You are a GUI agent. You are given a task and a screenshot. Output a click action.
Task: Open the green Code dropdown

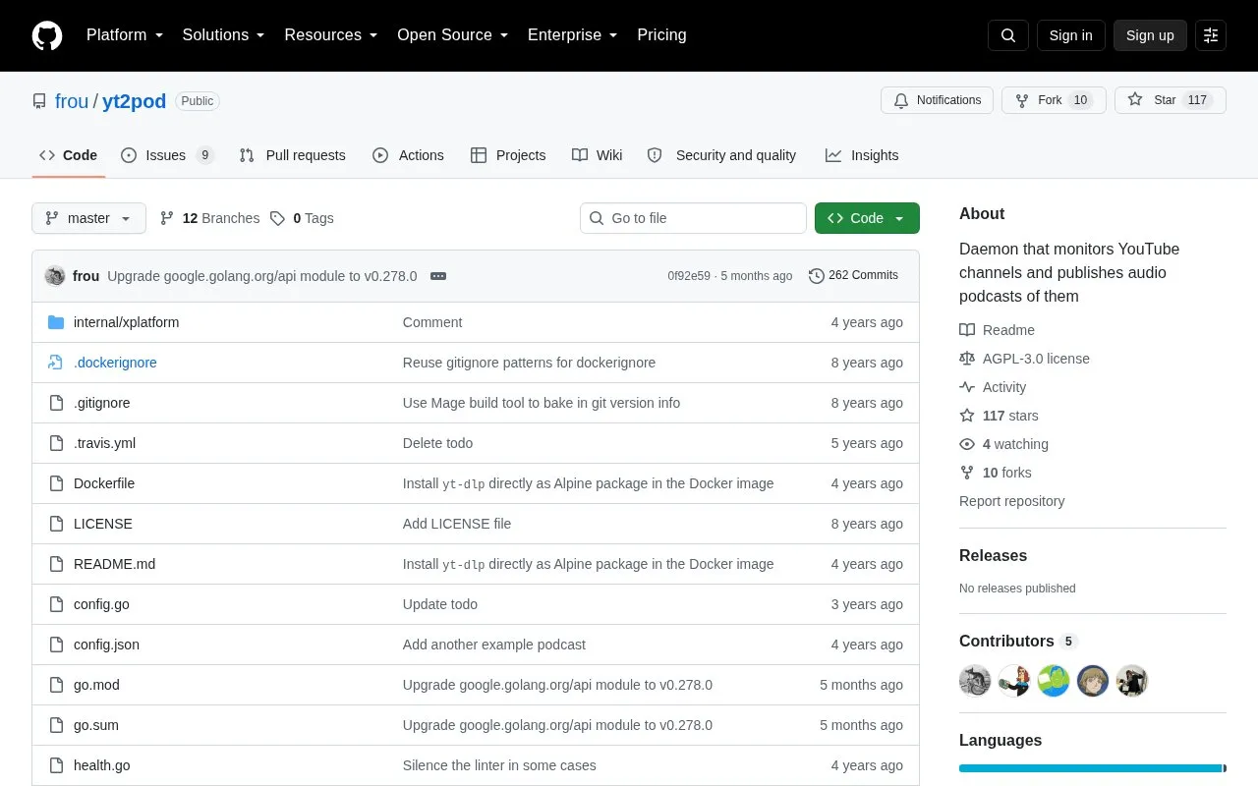tap(867, 218)
